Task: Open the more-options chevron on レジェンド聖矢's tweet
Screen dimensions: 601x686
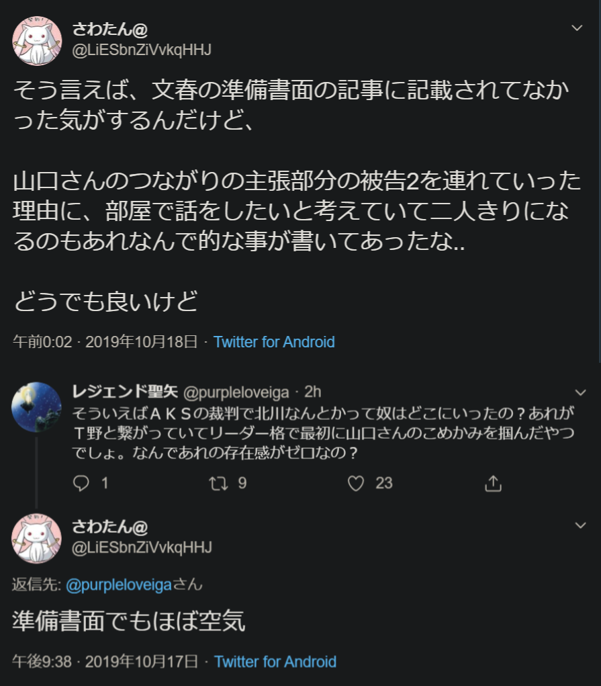Action: (x=581, y=392)
